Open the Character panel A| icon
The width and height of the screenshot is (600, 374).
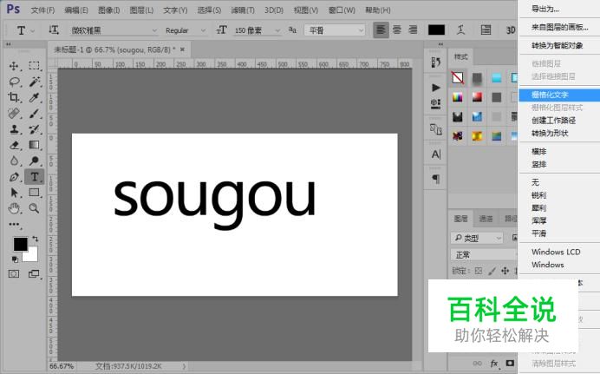pos(436,154)
